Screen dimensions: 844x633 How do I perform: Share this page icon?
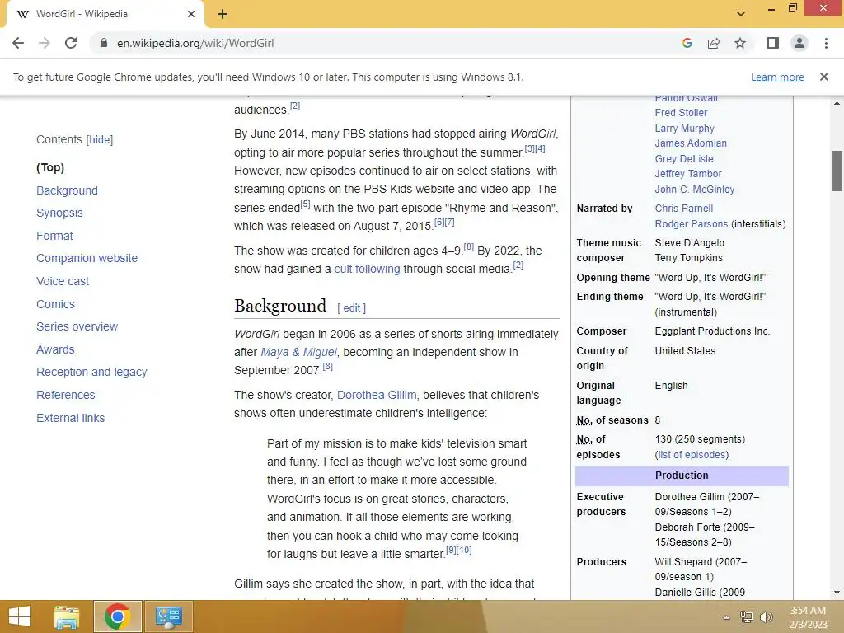tap(714, 43)
